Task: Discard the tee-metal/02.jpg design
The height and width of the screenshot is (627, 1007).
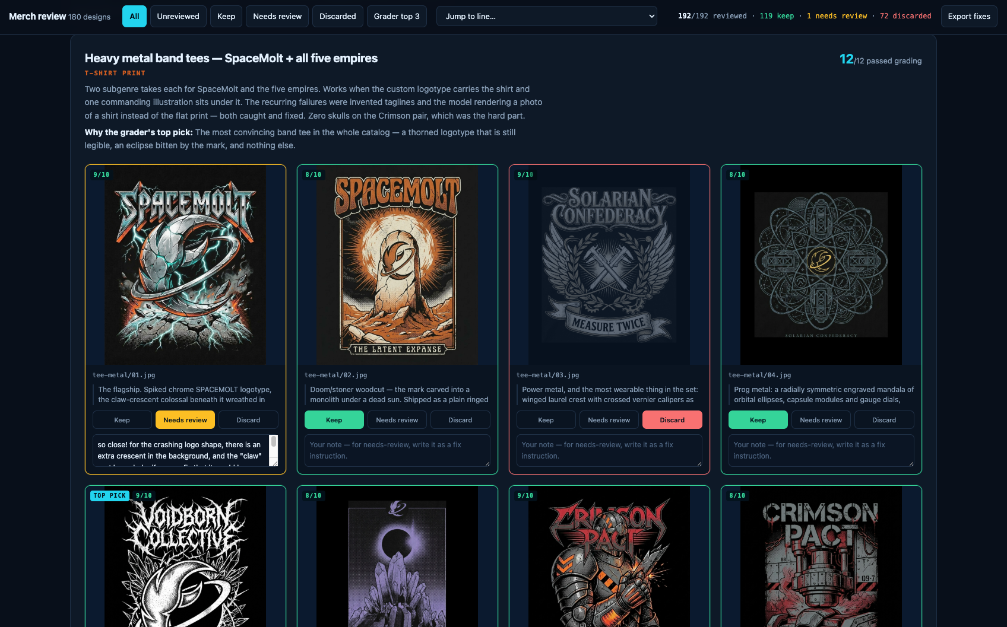Action: (460, 420)
